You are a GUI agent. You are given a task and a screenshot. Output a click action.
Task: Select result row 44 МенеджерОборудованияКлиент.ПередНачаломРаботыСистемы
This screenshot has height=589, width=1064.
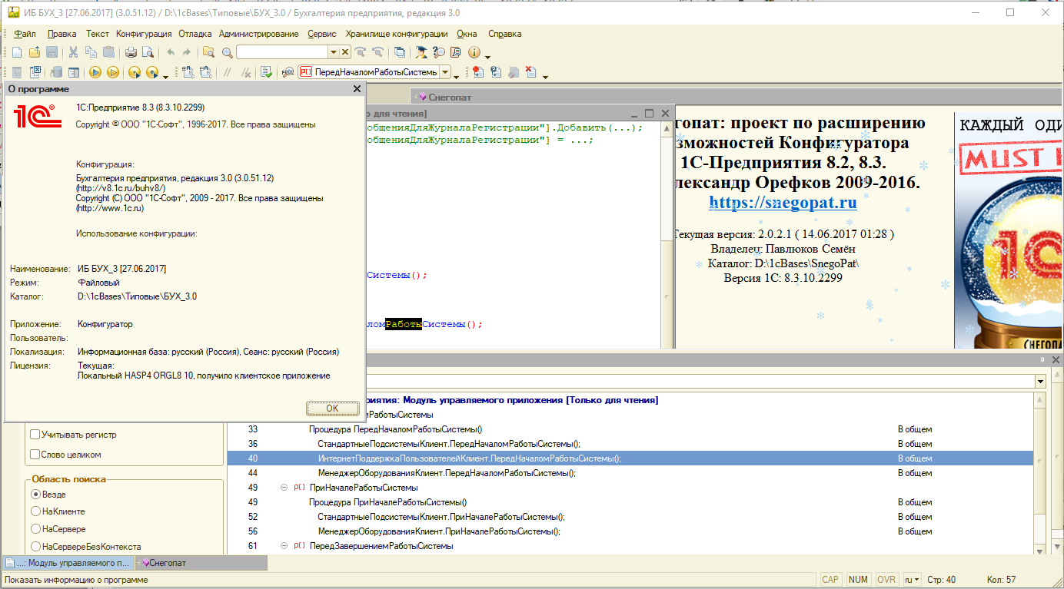tap(630, 473)
